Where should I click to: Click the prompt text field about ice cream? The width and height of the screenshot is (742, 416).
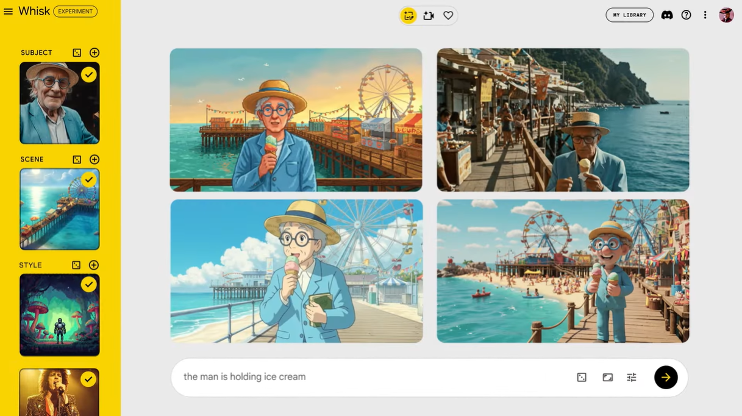(x=372, y=377)
